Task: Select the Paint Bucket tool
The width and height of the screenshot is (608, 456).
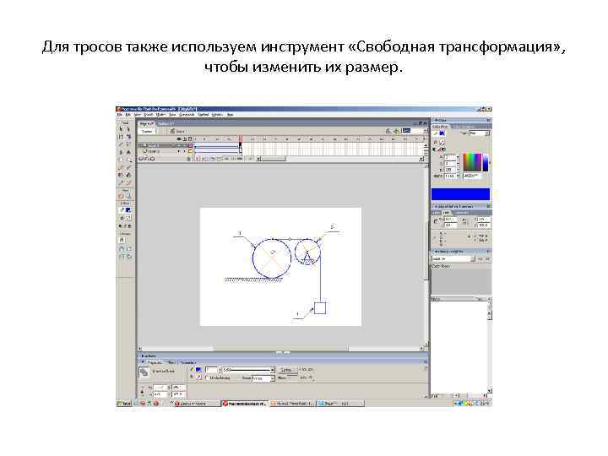Action: [x=128, y=175]
